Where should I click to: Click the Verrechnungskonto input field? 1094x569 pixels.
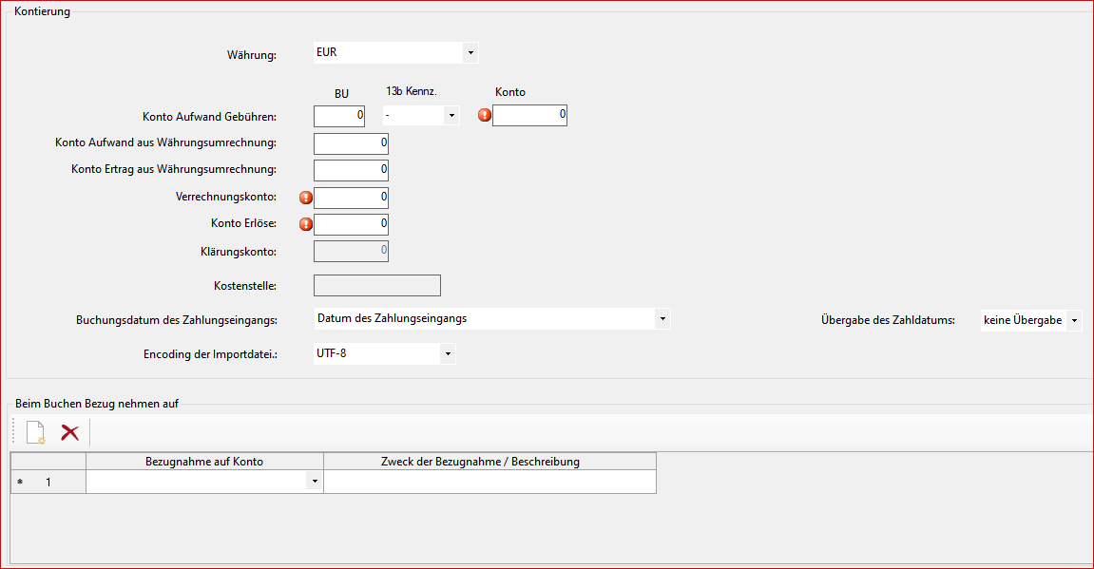(x=351, y=198)
